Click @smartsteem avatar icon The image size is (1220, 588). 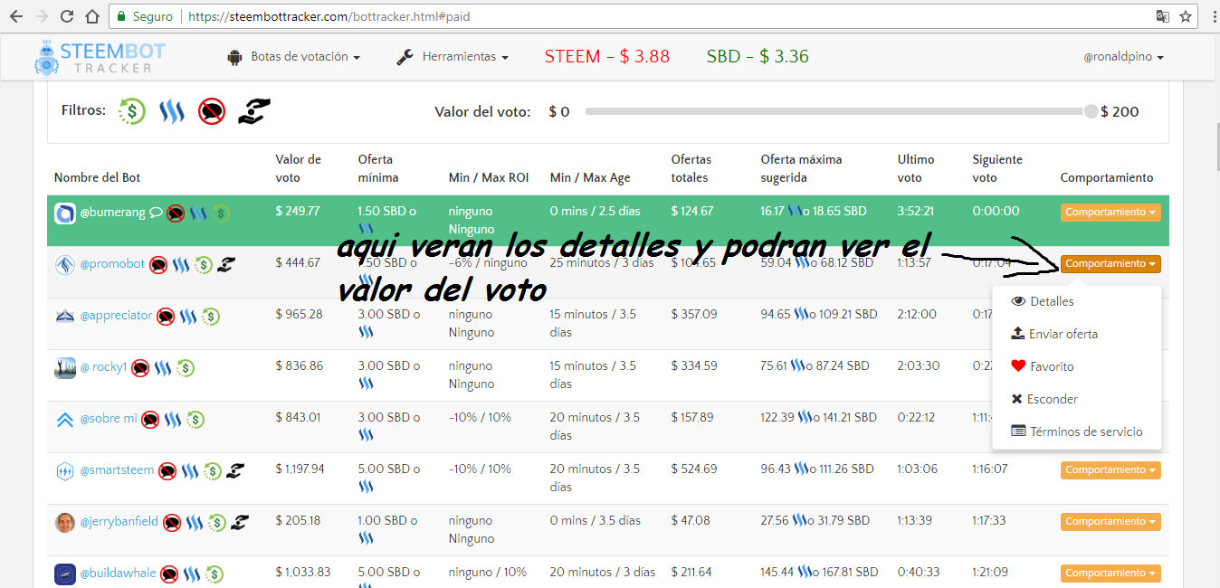click(65, 471)
